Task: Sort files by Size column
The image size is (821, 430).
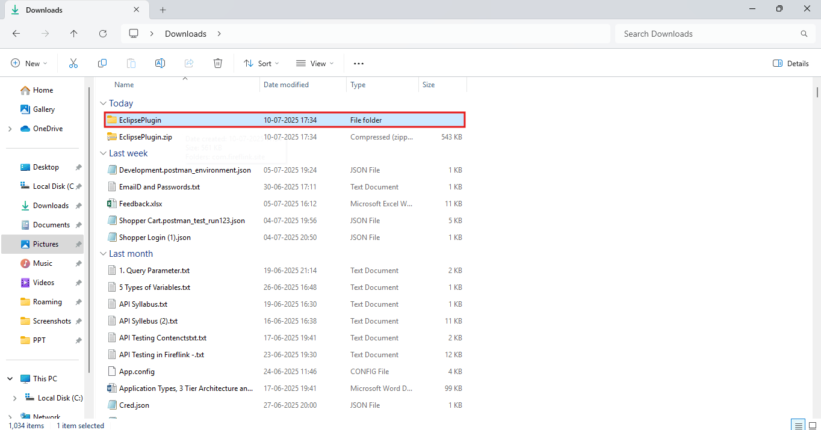Action: tap(442, 85)
